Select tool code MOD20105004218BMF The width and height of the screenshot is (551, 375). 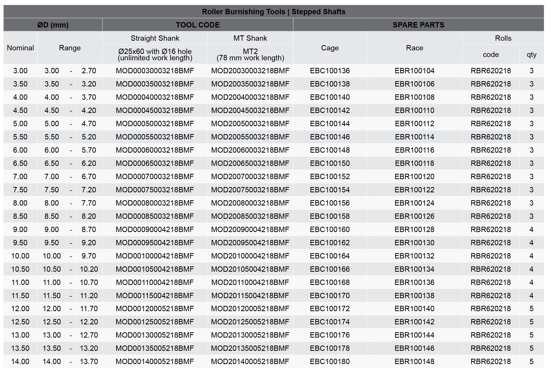250,269
